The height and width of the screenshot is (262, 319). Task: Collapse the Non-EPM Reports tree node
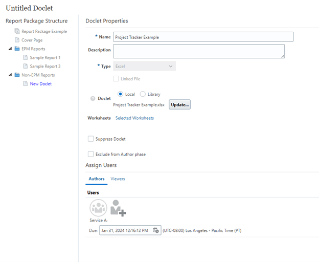pos(10,75)
